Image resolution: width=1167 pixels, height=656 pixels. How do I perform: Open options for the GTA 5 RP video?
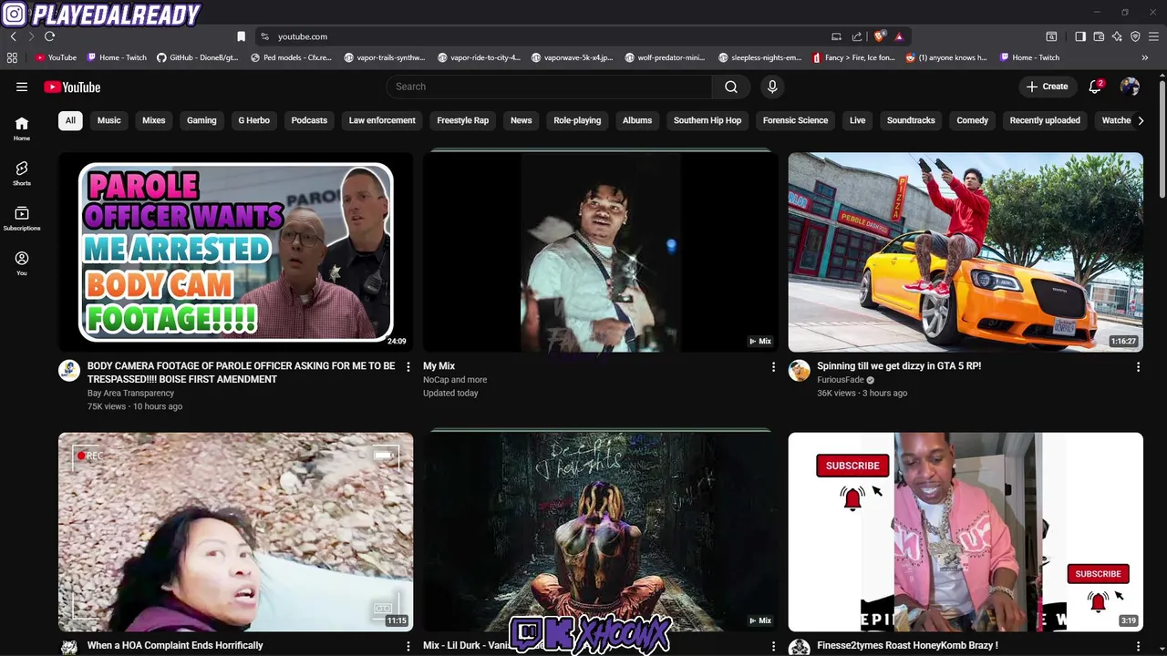(1138, 366)
